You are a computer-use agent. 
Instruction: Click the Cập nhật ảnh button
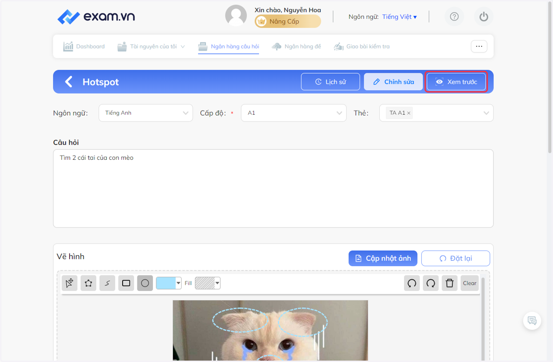click(383, 258)
